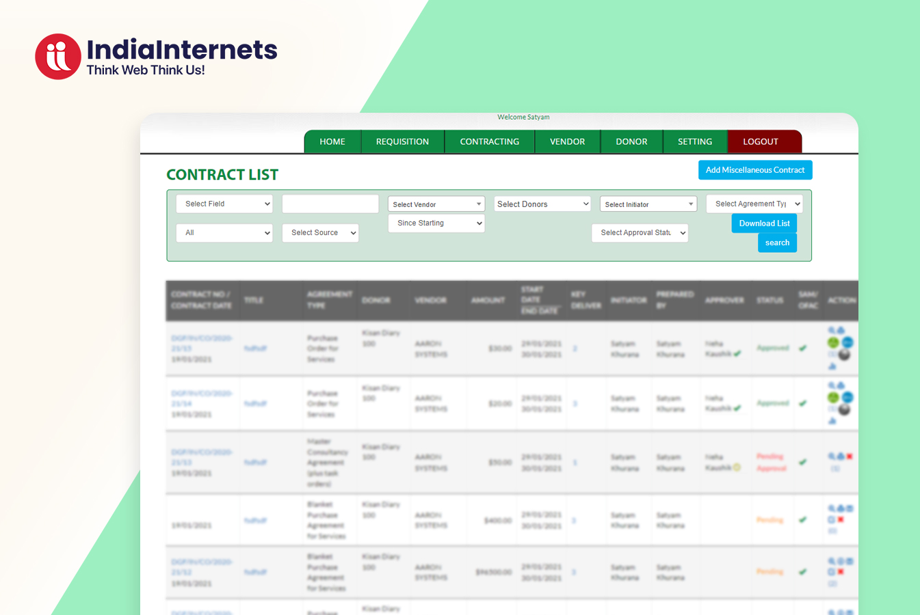Click the red delete X in the $400.00 row
The height and width of the screenshot is (615, 920).
click(841, 520)
